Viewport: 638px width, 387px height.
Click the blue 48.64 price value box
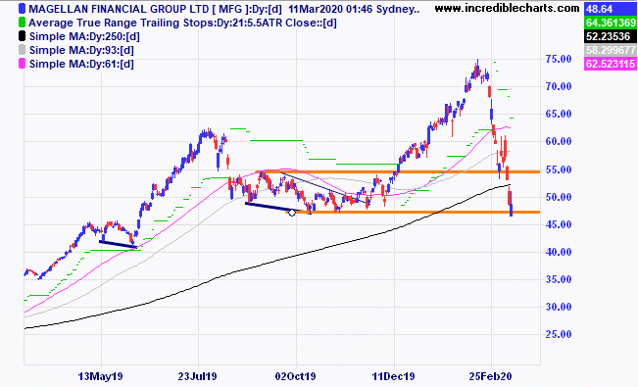click(610, 9)
